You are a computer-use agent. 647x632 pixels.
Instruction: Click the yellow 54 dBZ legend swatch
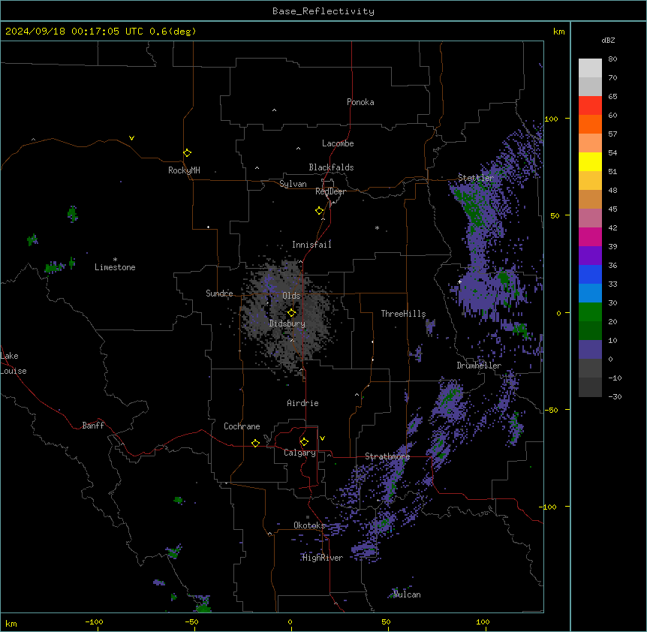tap(590, 161)
